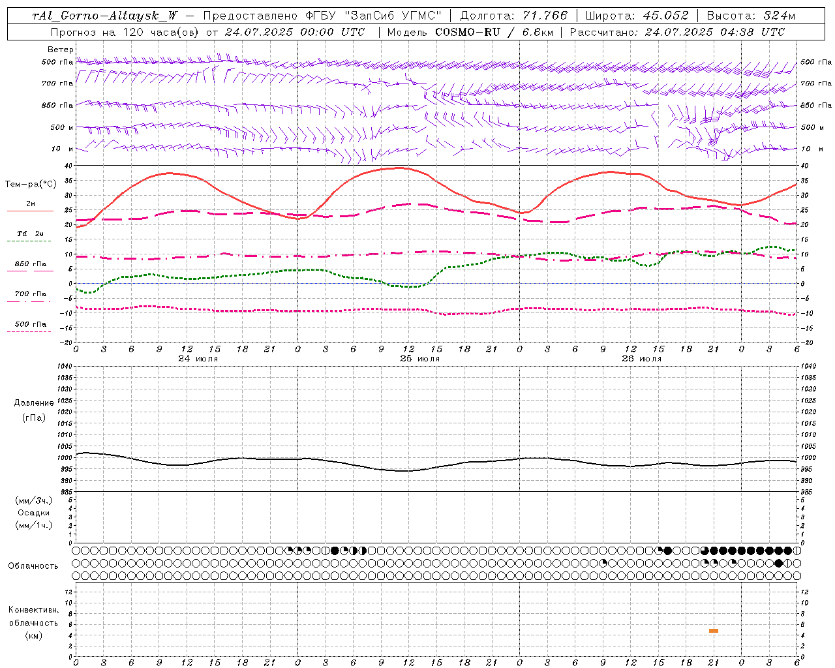The height and width of the screenshot is (668, 835).
Task: Select the Тем-ра(°C) axis label
Action: [x=31, y=185]
